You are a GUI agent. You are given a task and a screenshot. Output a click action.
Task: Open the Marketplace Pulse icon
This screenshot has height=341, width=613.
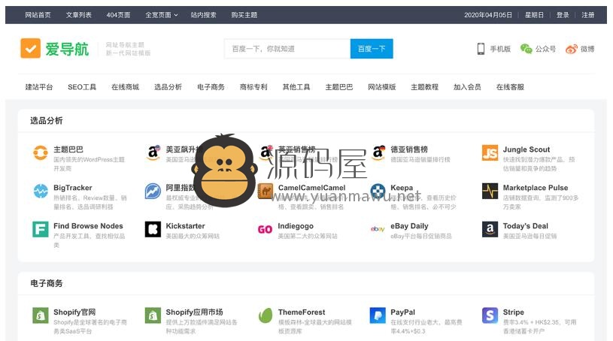[490, 191]
